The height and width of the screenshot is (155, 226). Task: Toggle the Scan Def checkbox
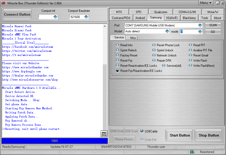(x=142, y=139)
